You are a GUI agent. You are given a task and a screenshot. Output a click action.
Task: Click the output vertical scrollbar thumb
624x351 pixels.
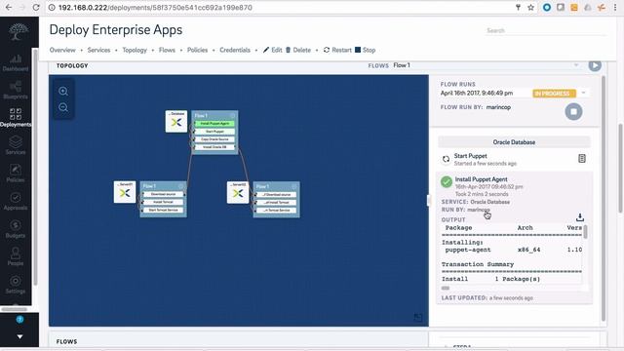coord(585,232)
